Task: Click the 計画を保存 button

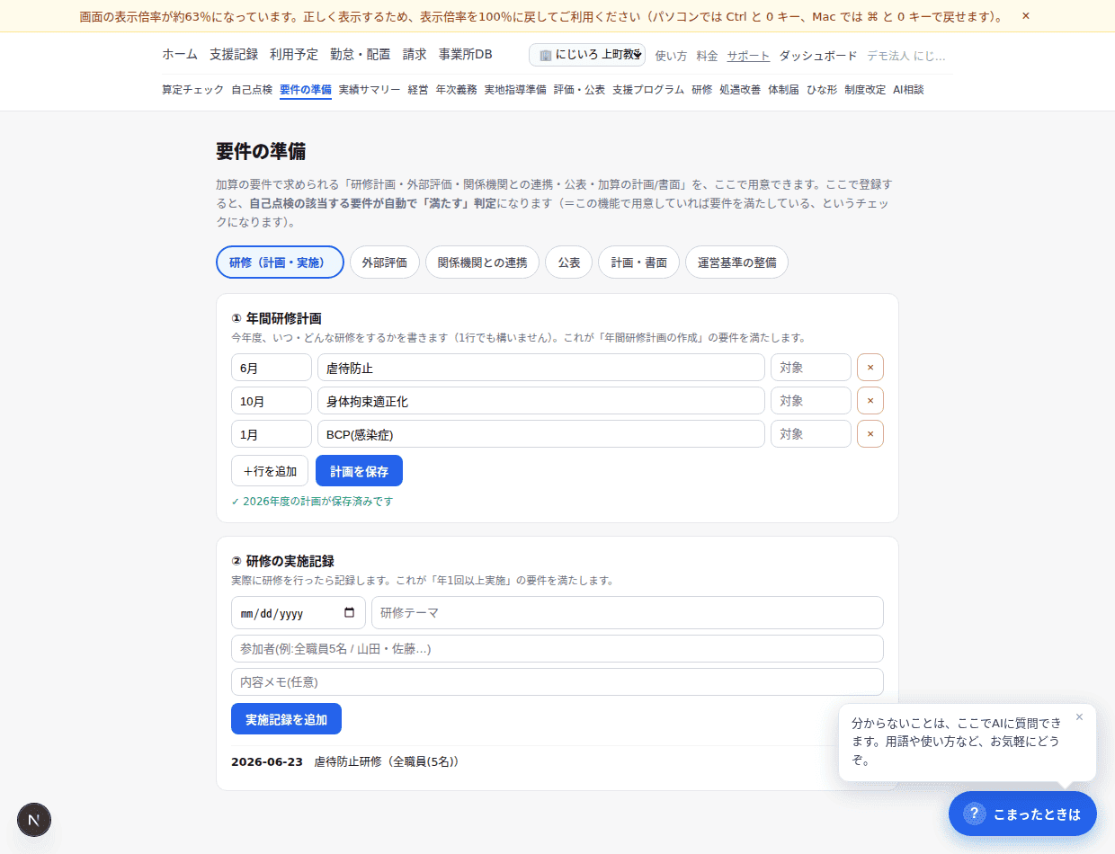Action: tap(359, 471)
